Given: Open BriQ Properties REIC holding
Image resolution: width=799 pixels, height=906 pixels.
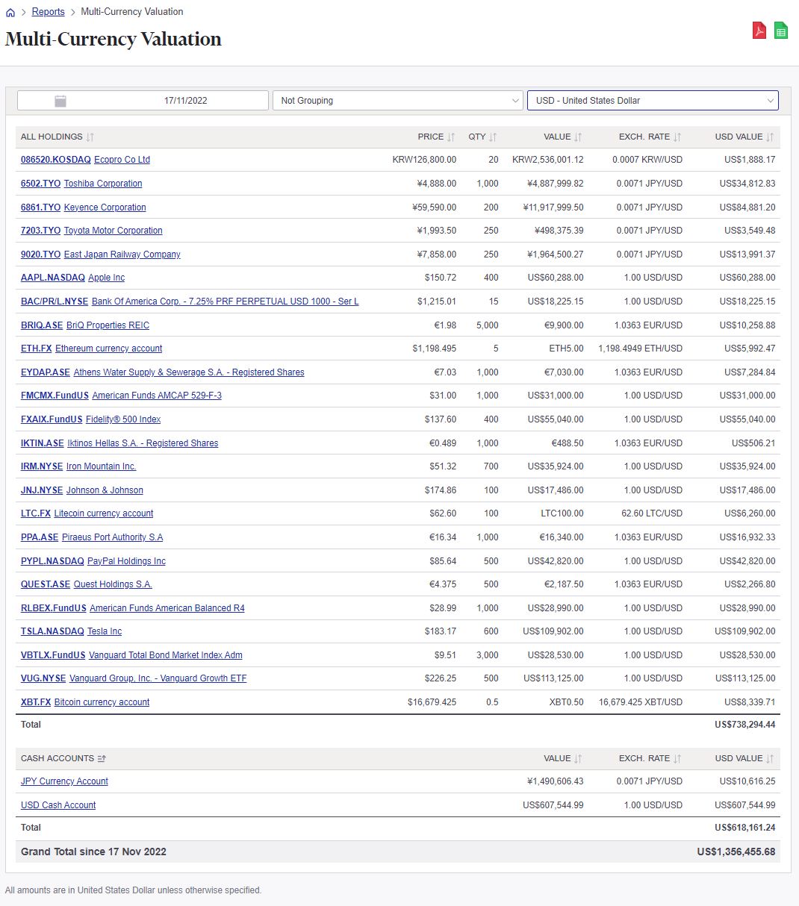Looking at the screenshot, I should [108, 325].
